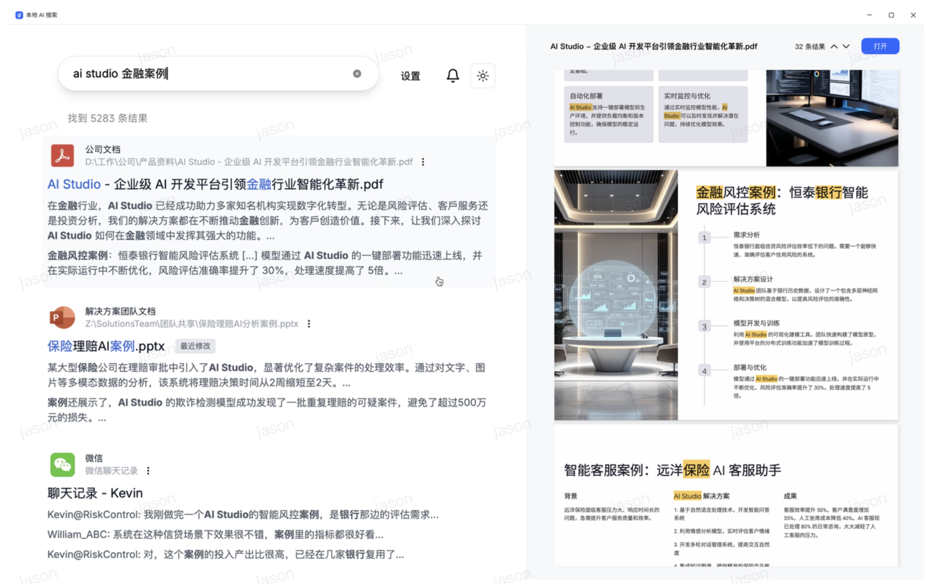The height and width of the screenshot is (584, 940).
Task: Click the app logo in title bar
Action: 19,15
